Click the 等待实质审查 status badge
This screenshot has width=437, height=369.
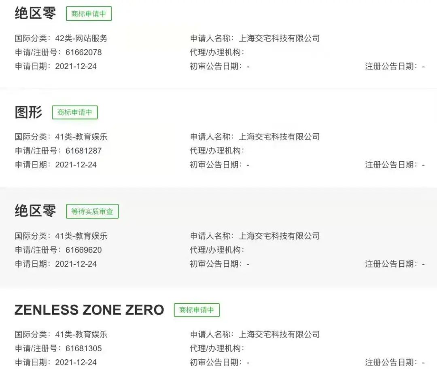[x=92, y=211]
